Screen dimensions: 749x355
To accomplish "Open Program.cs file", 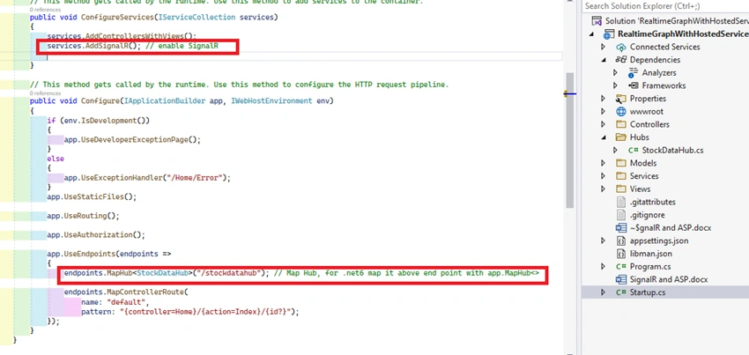I will coord(650,266).
